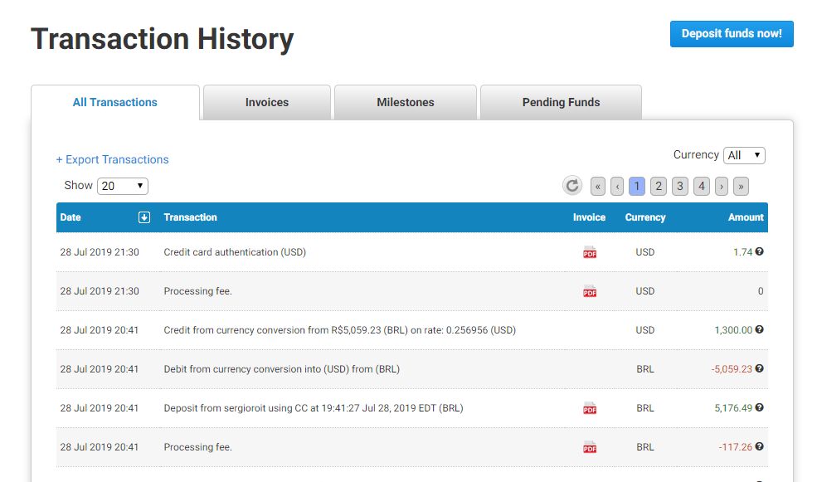The image size is (817, 482).
Task: Open PDF invoice for -117.26 processing fee
Action: 590,447
